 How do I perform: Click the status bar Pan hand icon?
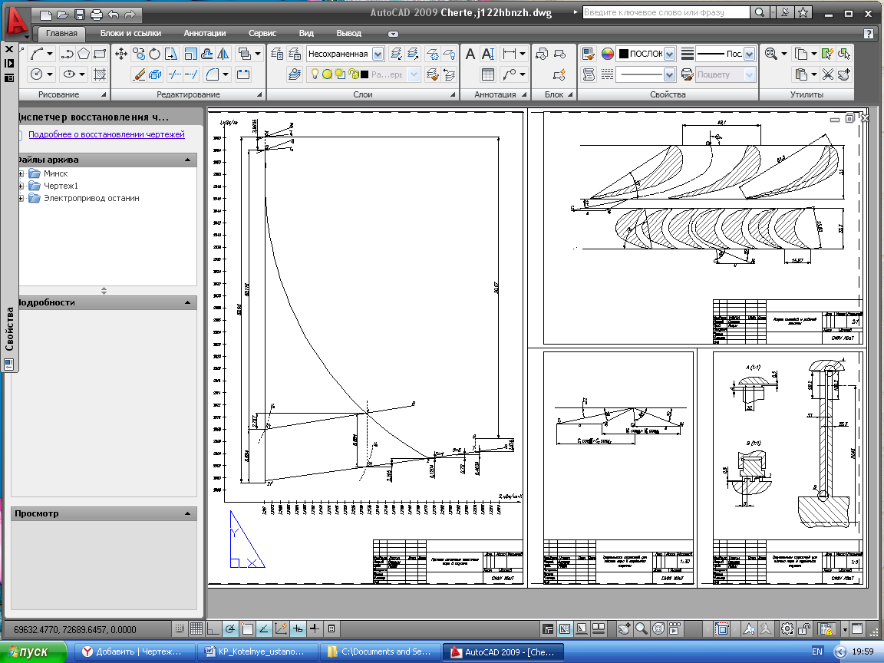[624, 628]
